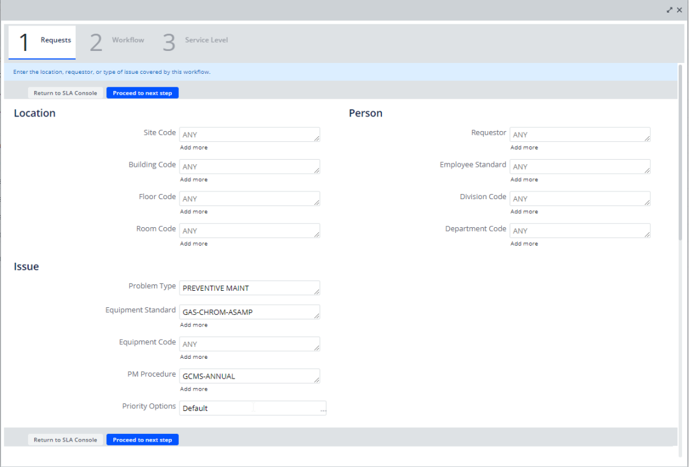Click the Employee Standard input field
The image size is (689, 467).
click(x=579, y=167)
